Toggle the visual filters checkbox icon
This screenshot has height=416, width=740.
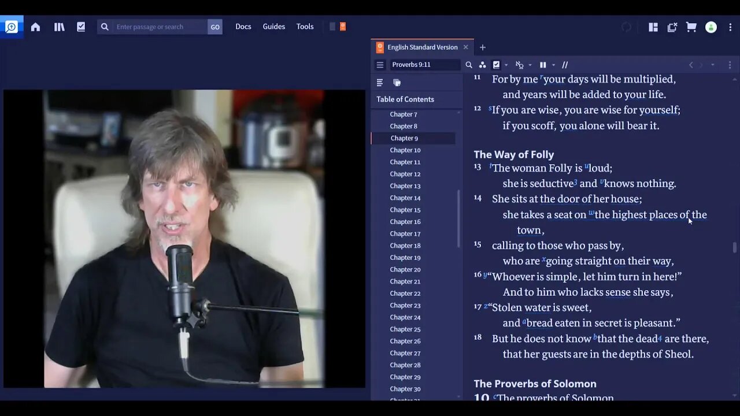(x=496, y=65)
